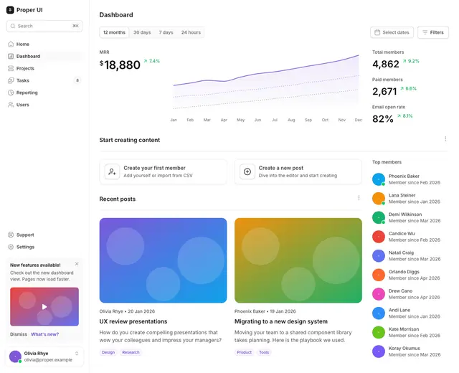The width and height of the screenshot is (459, 373).
Task: Click Andi Lane's blue avatar
Action: (379, 313)
